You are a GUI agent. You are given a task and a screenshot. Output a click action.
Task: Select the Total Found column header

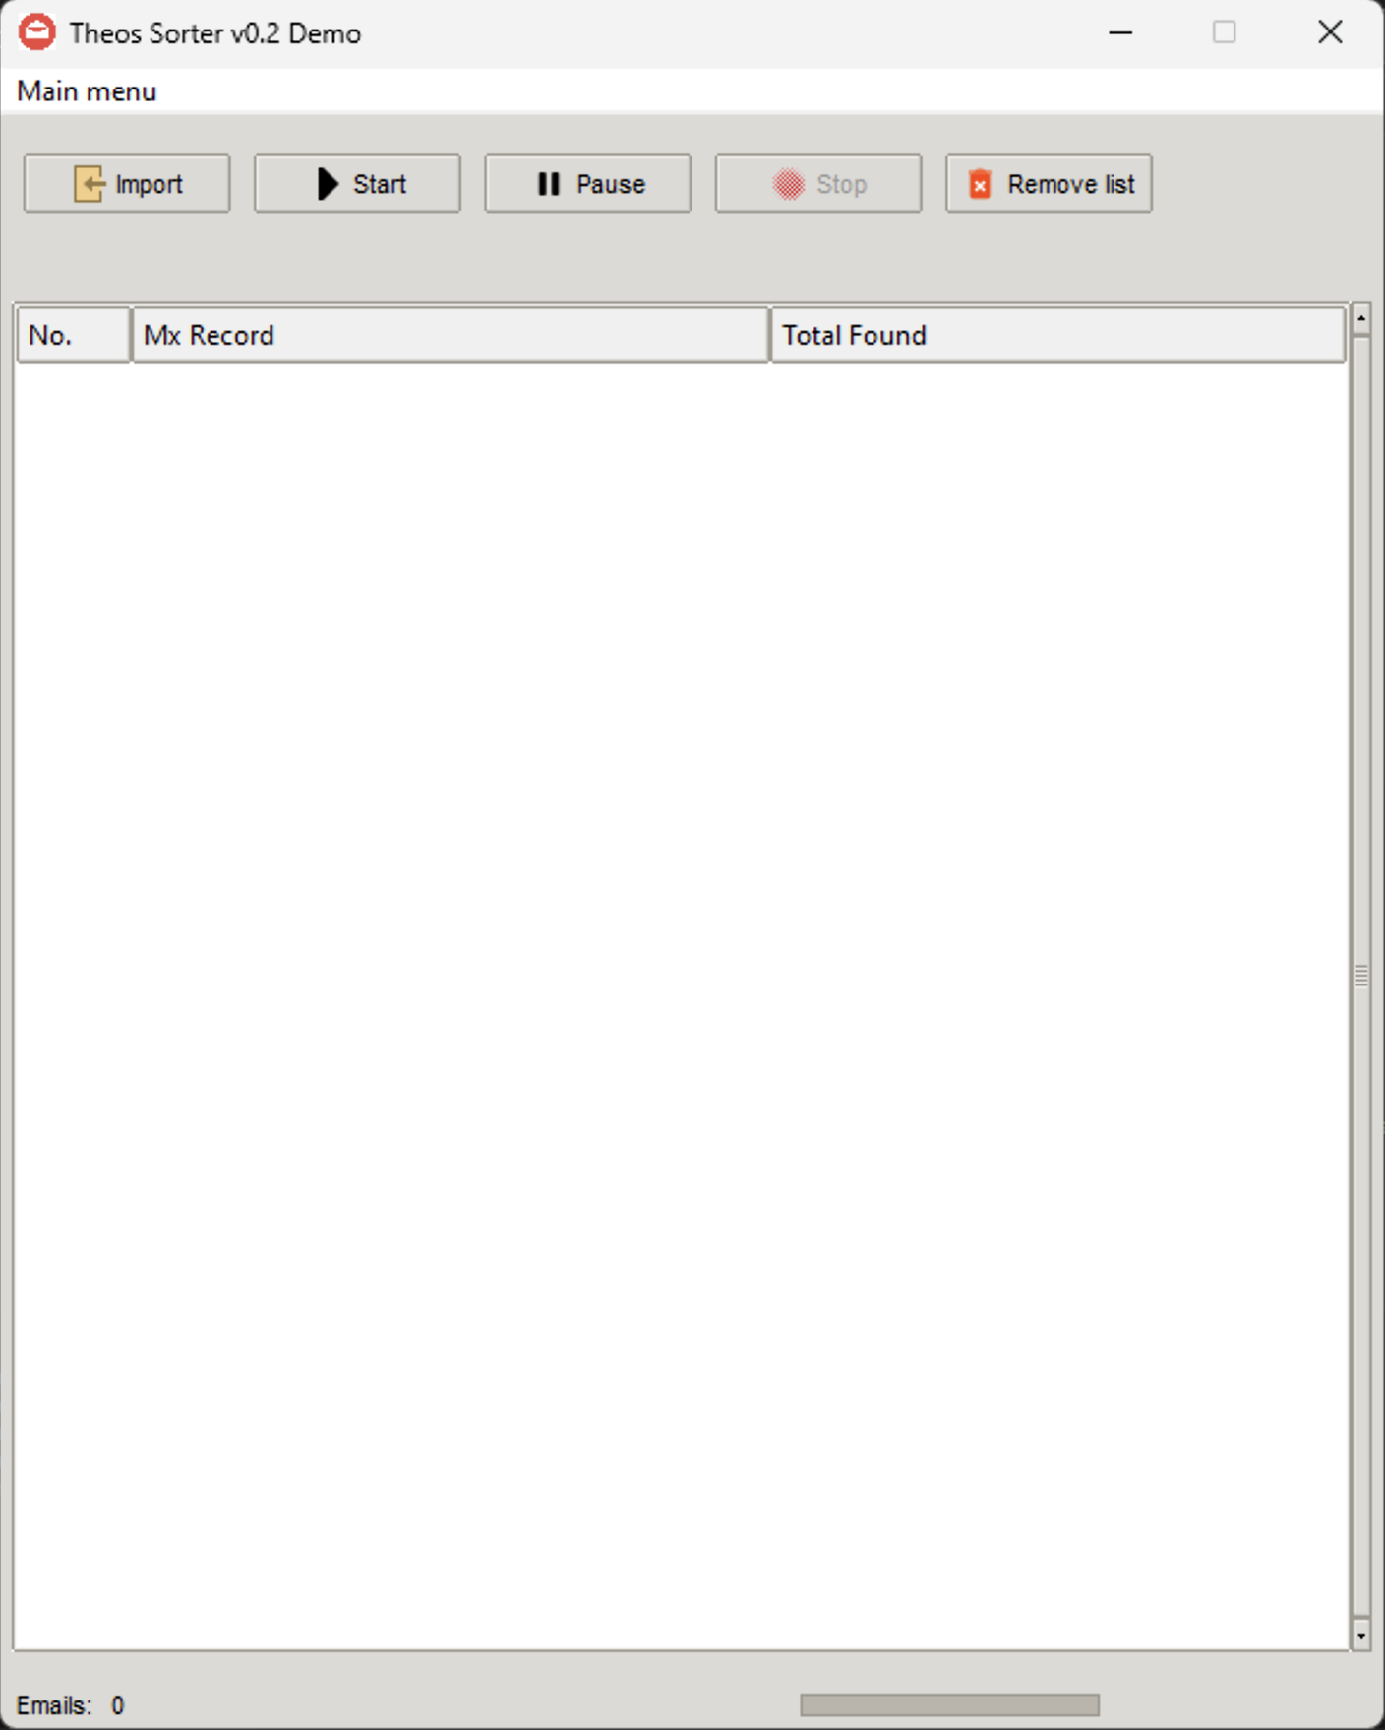(1056, 335)
